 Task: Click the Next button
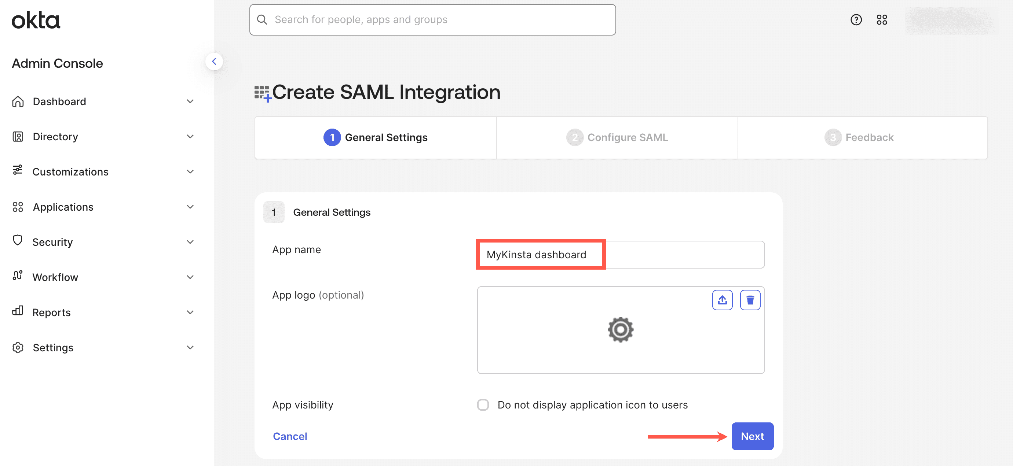752,436
